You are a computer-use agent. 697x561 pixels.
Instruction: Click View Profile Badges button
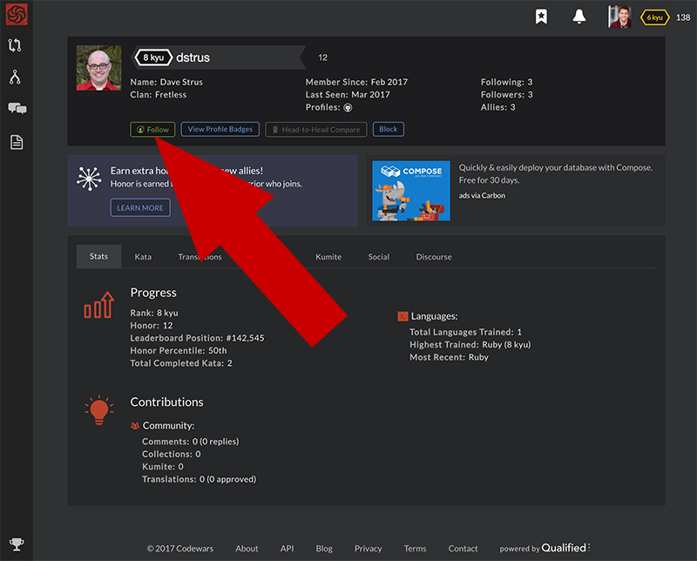tap(220, 129)
